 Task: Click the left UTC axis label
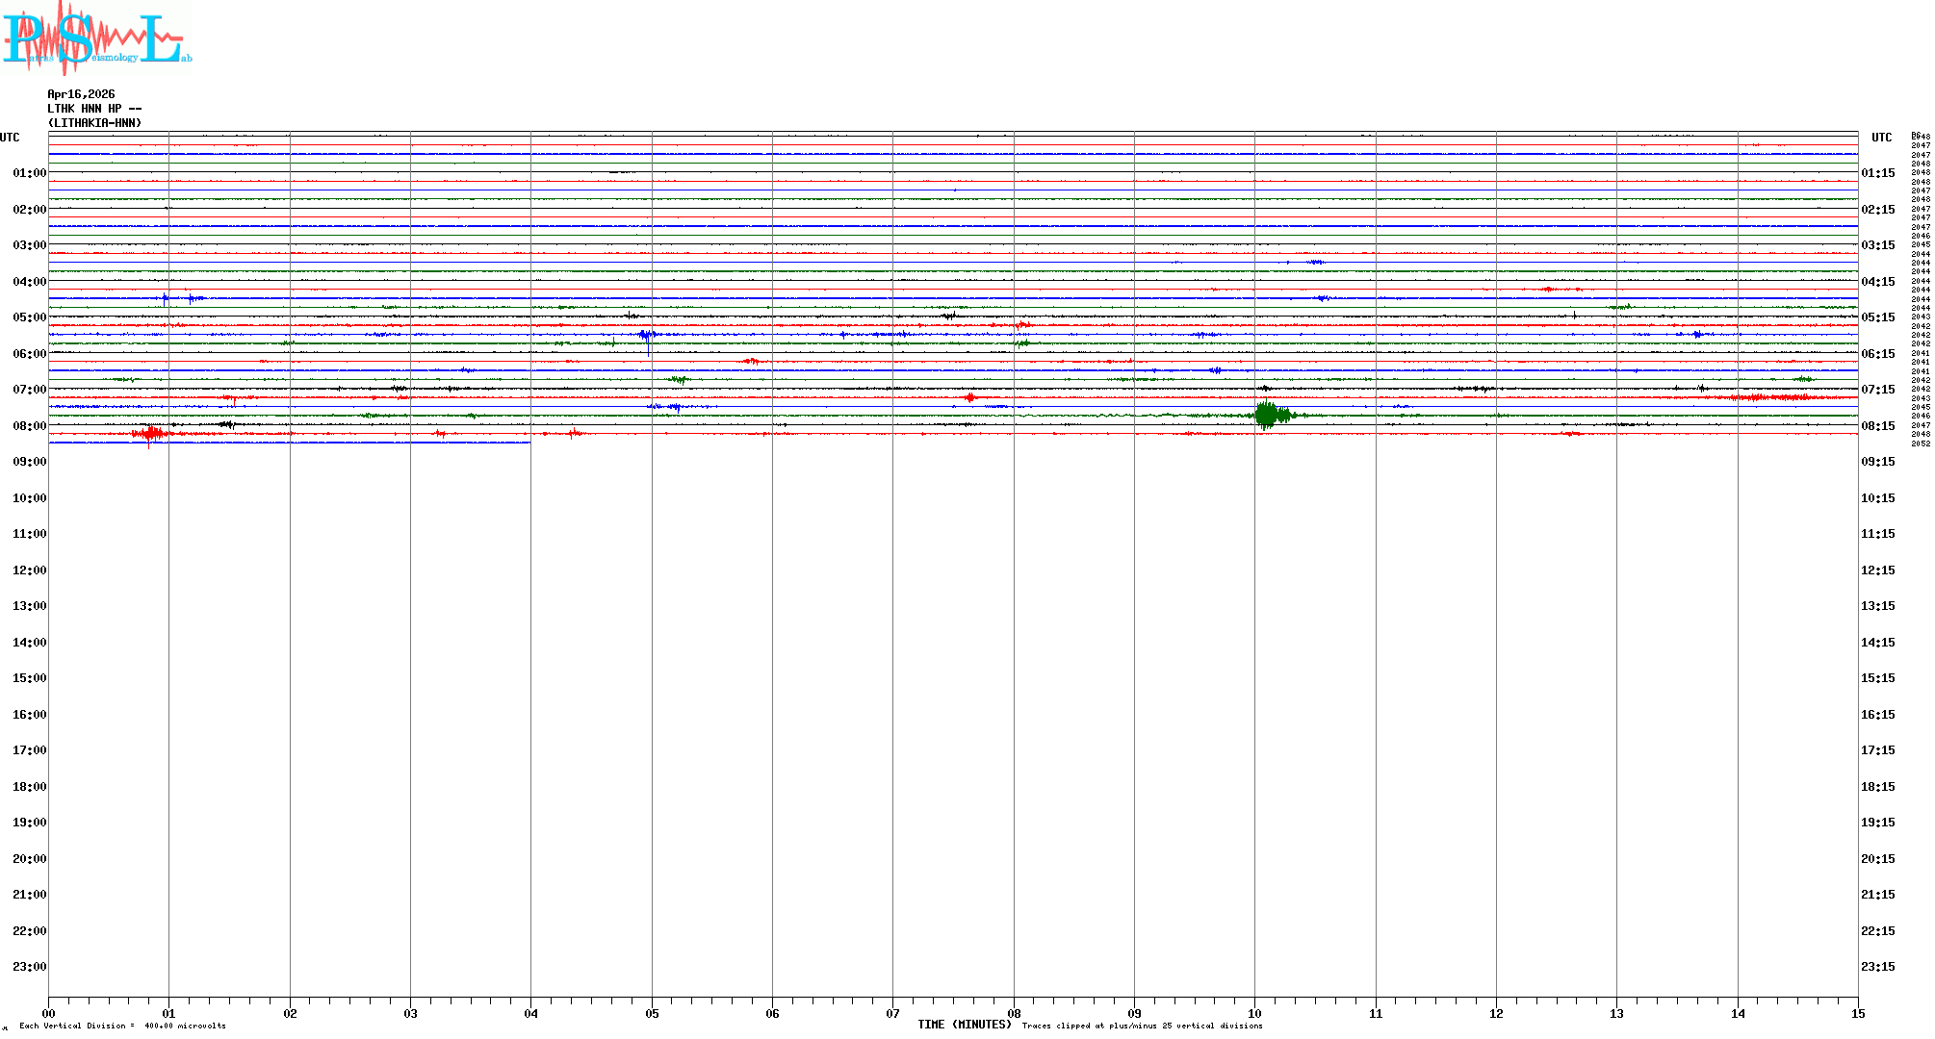pos(10,138)
